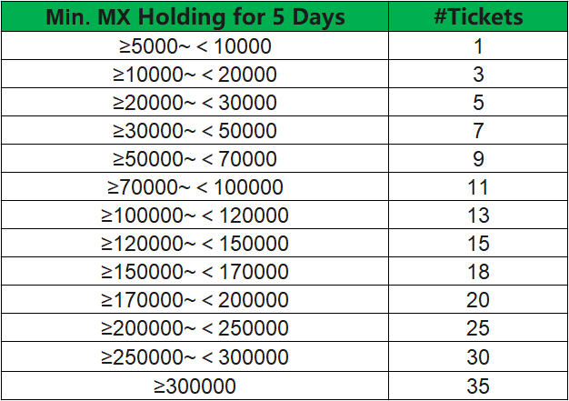
Task: Select the "#Tickets" column header
Action: tap(478, 17)
